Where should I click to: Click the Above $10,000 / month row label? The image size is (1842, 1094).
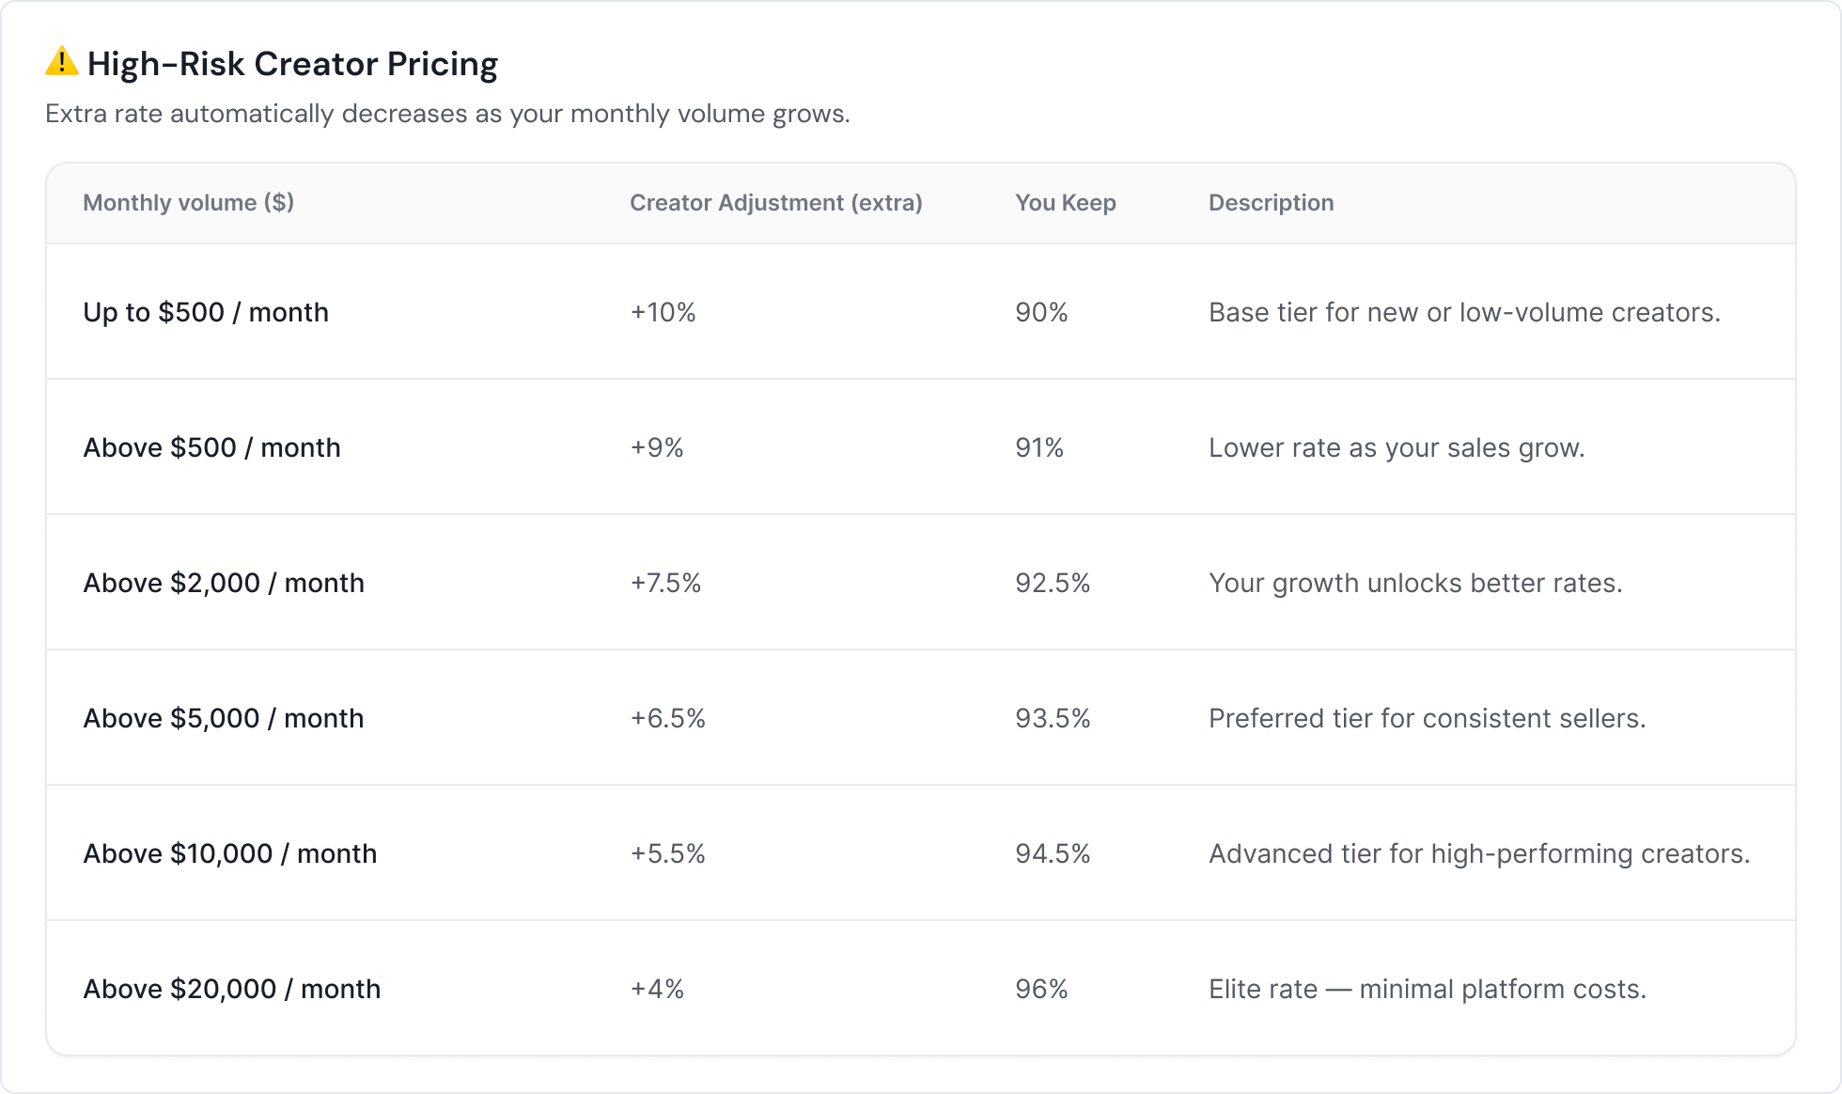(230, 853)
